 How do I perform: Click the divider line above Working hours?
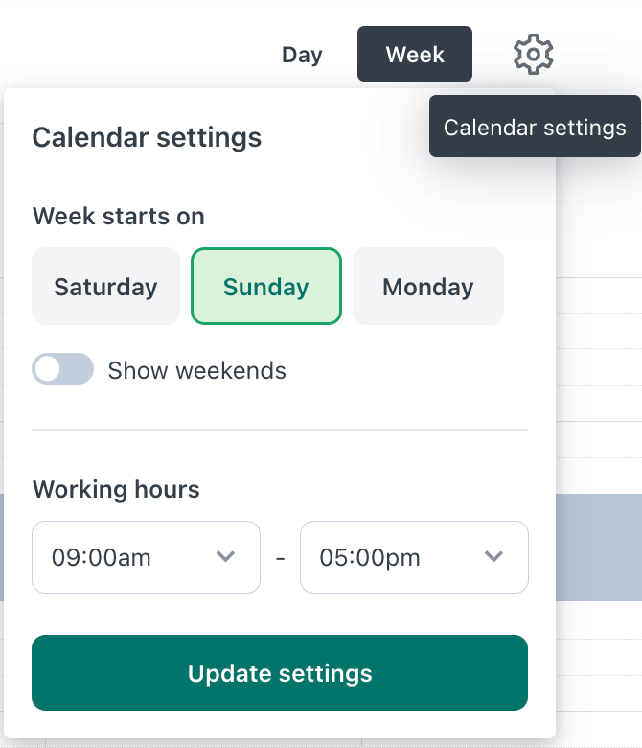[x=280, y=430]
